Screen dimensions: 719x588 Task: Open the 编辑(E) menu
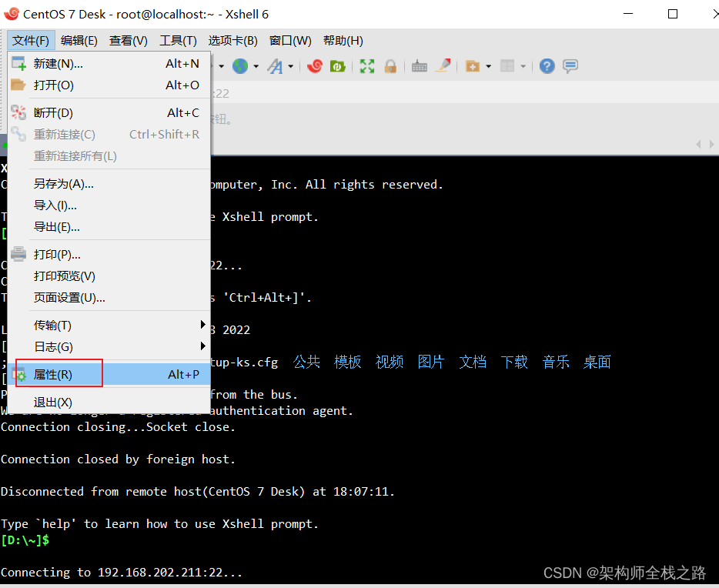[x=79, y=40]
